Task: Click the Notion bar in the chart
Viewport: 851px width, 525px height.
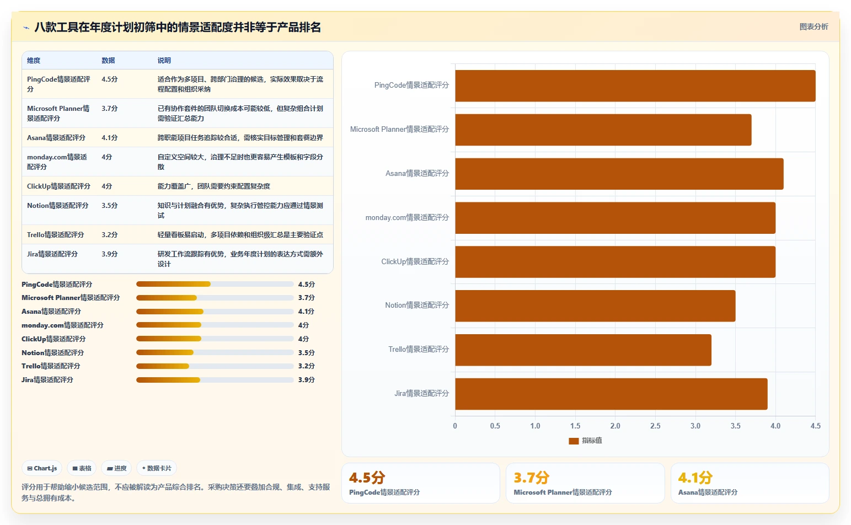Action: (595, 306)
